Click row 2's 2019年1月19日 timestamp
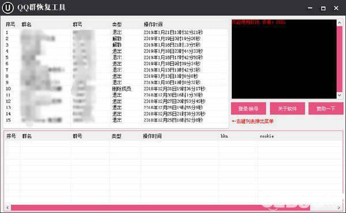Image resolution: width=346 pixels, height=213 pixels. pos(172,39)
